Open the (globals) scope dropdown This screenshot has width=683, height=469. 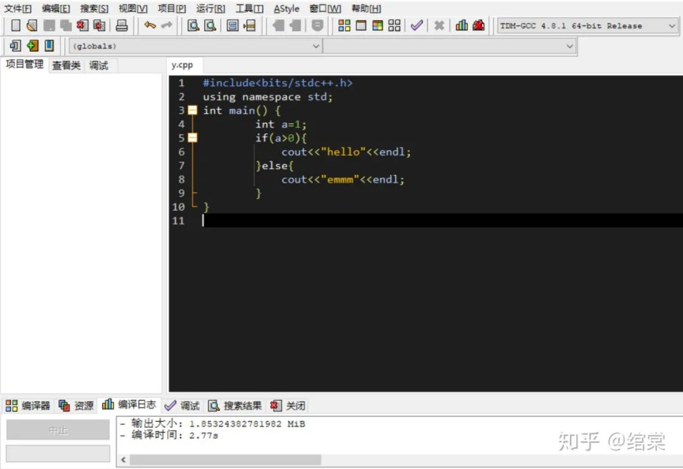point(195,46)
